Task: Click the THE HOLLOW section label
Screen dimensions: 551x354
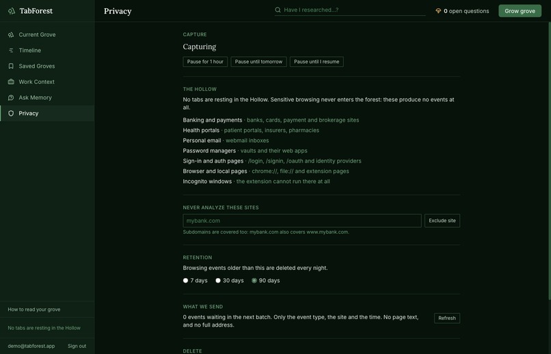Action: [200, 90]
